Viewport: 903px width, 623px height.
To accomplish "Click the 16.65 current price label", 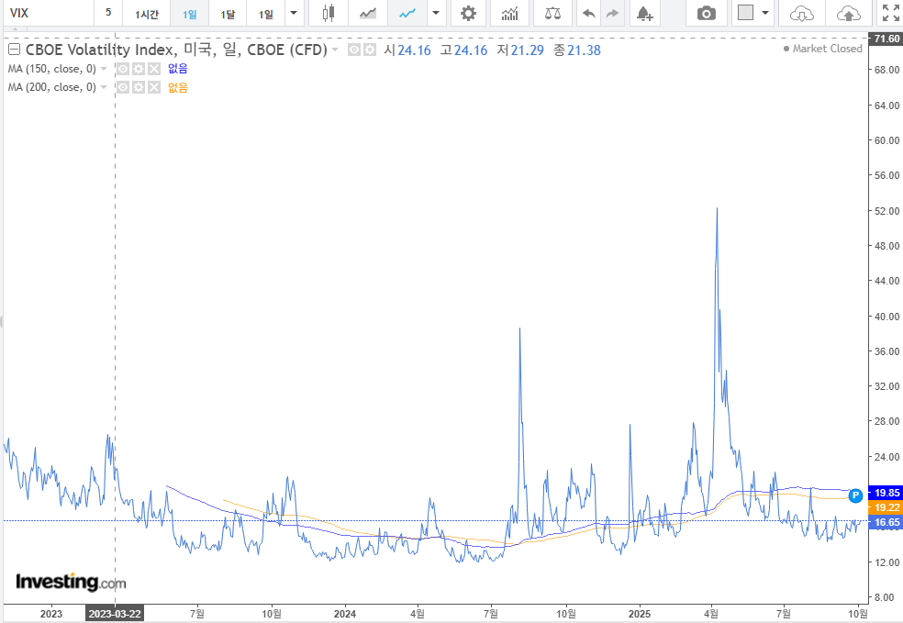I will (x=886, y=522).
